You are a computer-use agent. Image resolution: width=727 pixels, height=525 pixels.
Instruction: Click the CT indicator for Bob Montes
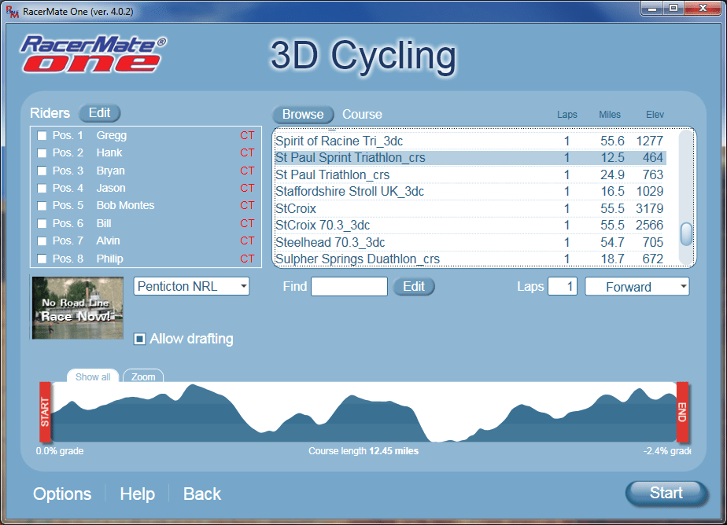point(247,205)
